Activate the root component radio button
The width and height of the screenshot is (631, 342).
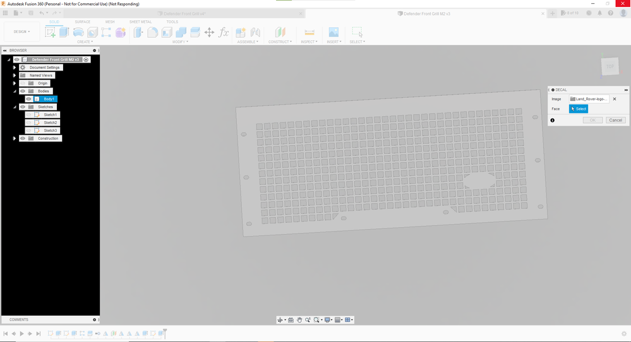tap(86, 59)
